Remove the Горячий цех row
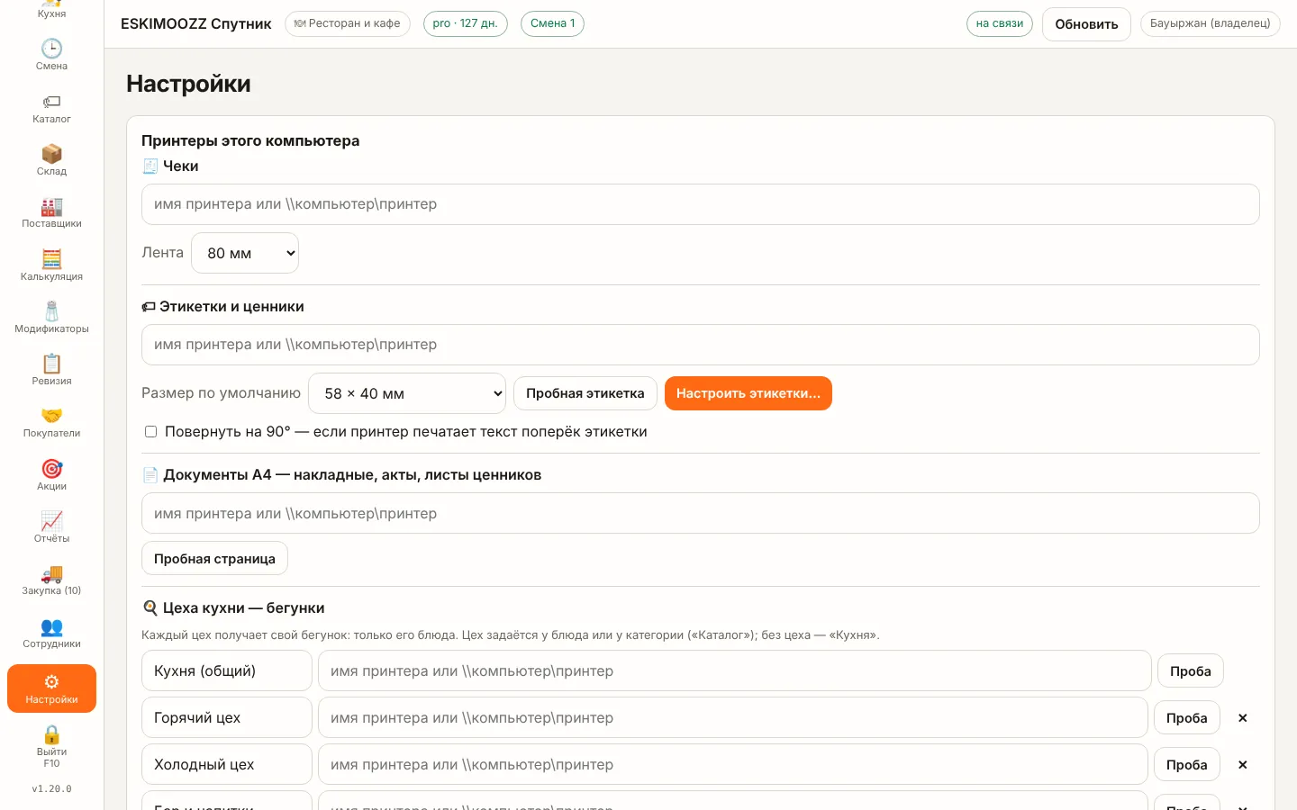 tap(1242, 718)
